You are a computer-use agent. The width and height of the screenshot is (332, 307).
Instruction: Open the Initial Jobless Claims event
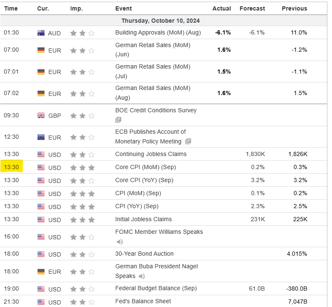pyautogui.click(x=143, y=219)
